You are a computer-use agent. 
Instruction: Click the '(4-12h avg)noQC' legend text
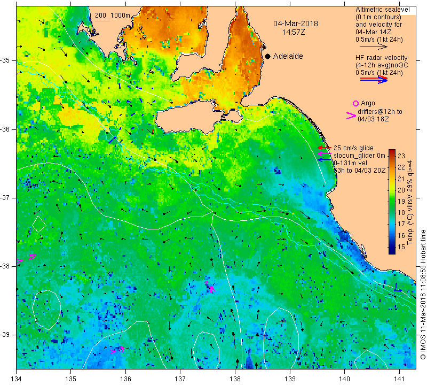(x=382, y=65)
